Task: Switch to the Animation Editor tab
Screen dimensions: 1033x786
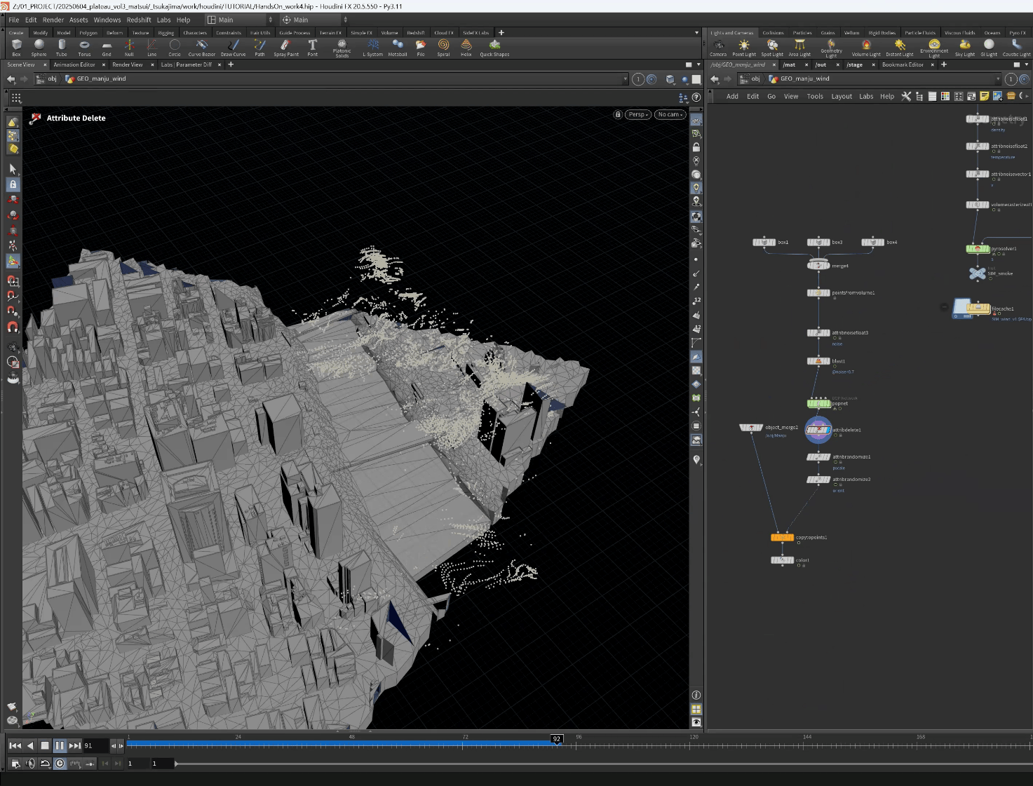Action: coord(74,65)
